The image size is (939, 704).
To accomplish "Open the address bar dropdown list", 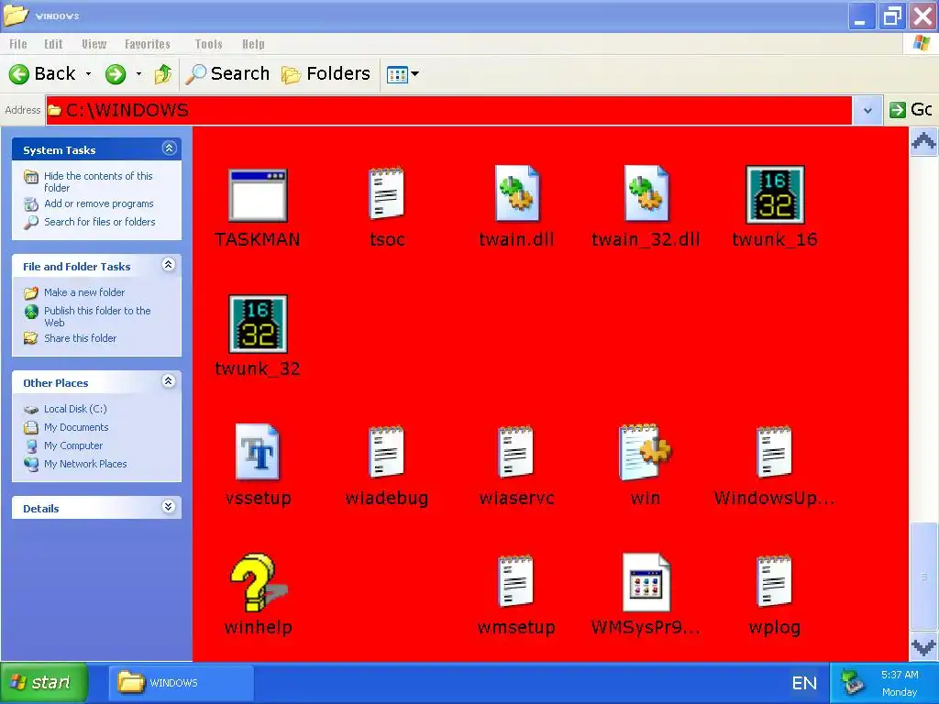I will pos(867,110).
